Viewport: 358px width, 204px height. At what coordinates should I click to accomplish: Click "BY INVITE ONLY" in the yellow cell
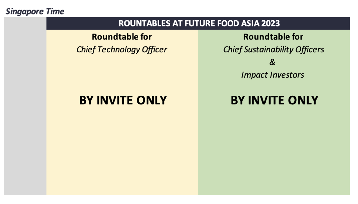point(123,100)
